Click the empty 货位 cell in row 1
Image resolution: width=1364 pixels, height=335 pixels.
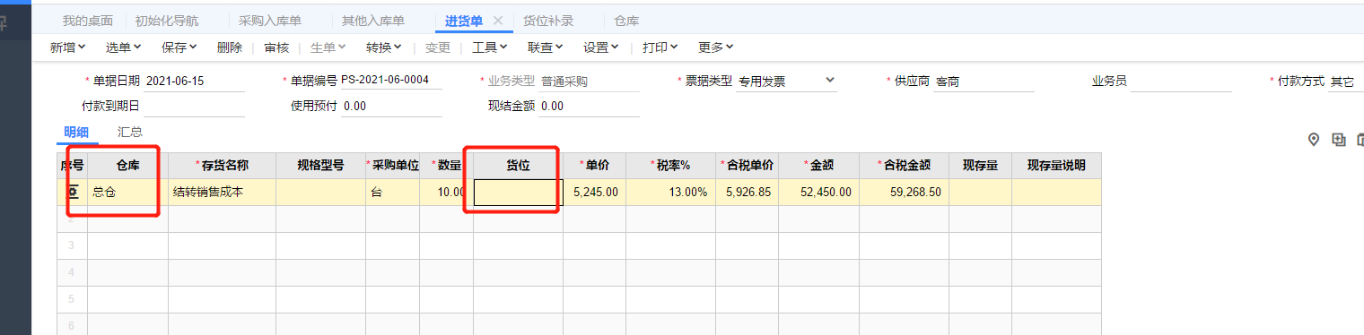pos(518,193)
